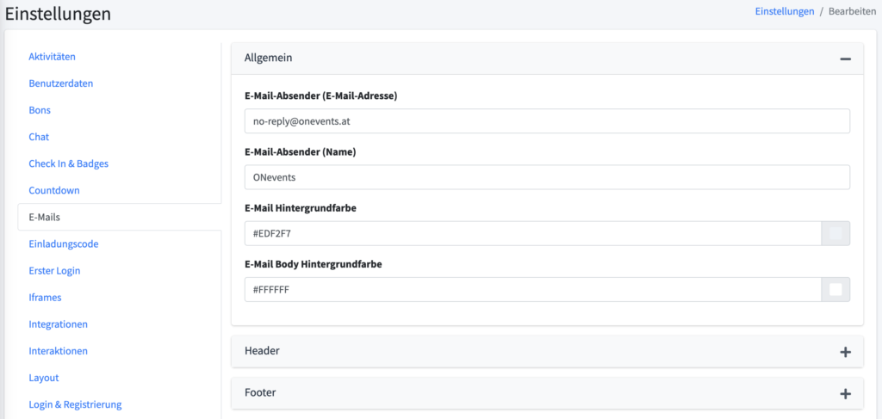Open Check In & Badges settings
The height and width of the screenshot is (419, 882).
point(69,163)
